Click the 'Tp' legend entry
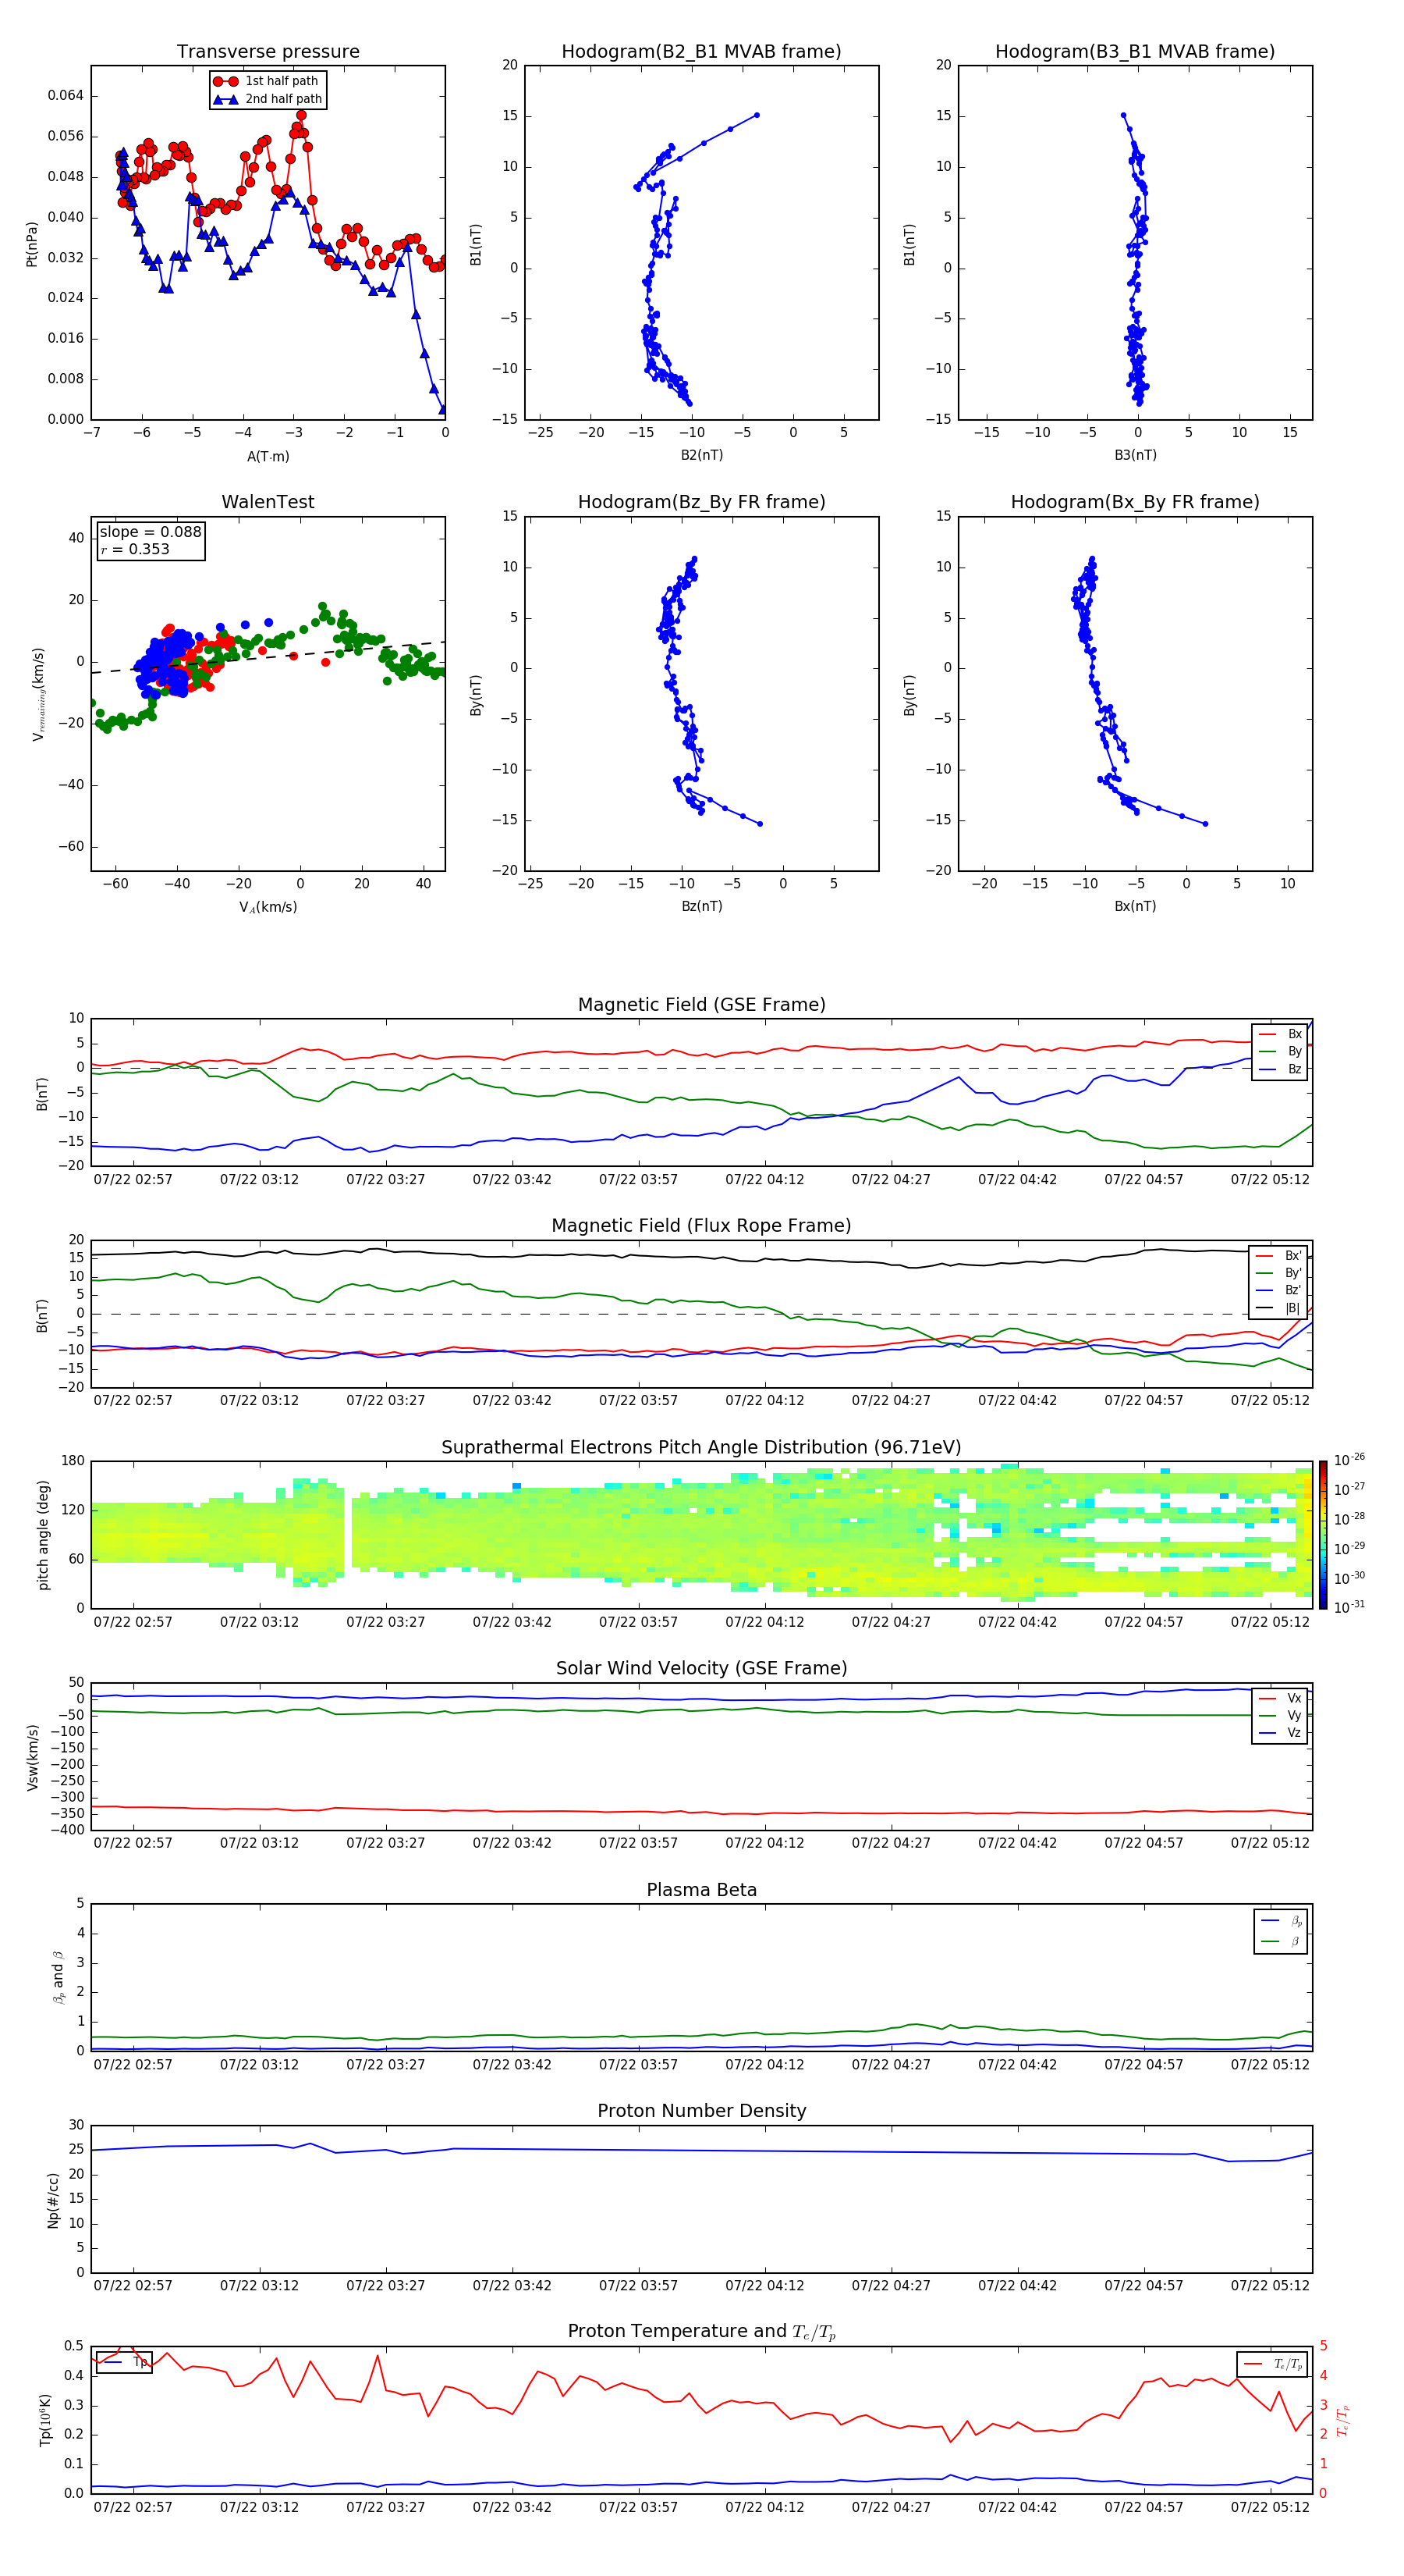Image resolution: width=1404 pixels, height=2576 pixels. pyautogui.click(x=124, y=2362)
